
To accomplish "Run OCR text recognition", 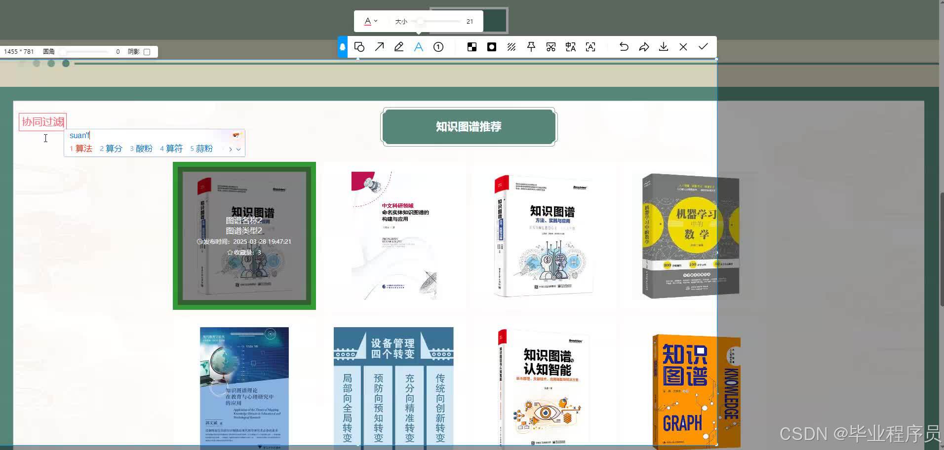I will coord(590,47).
